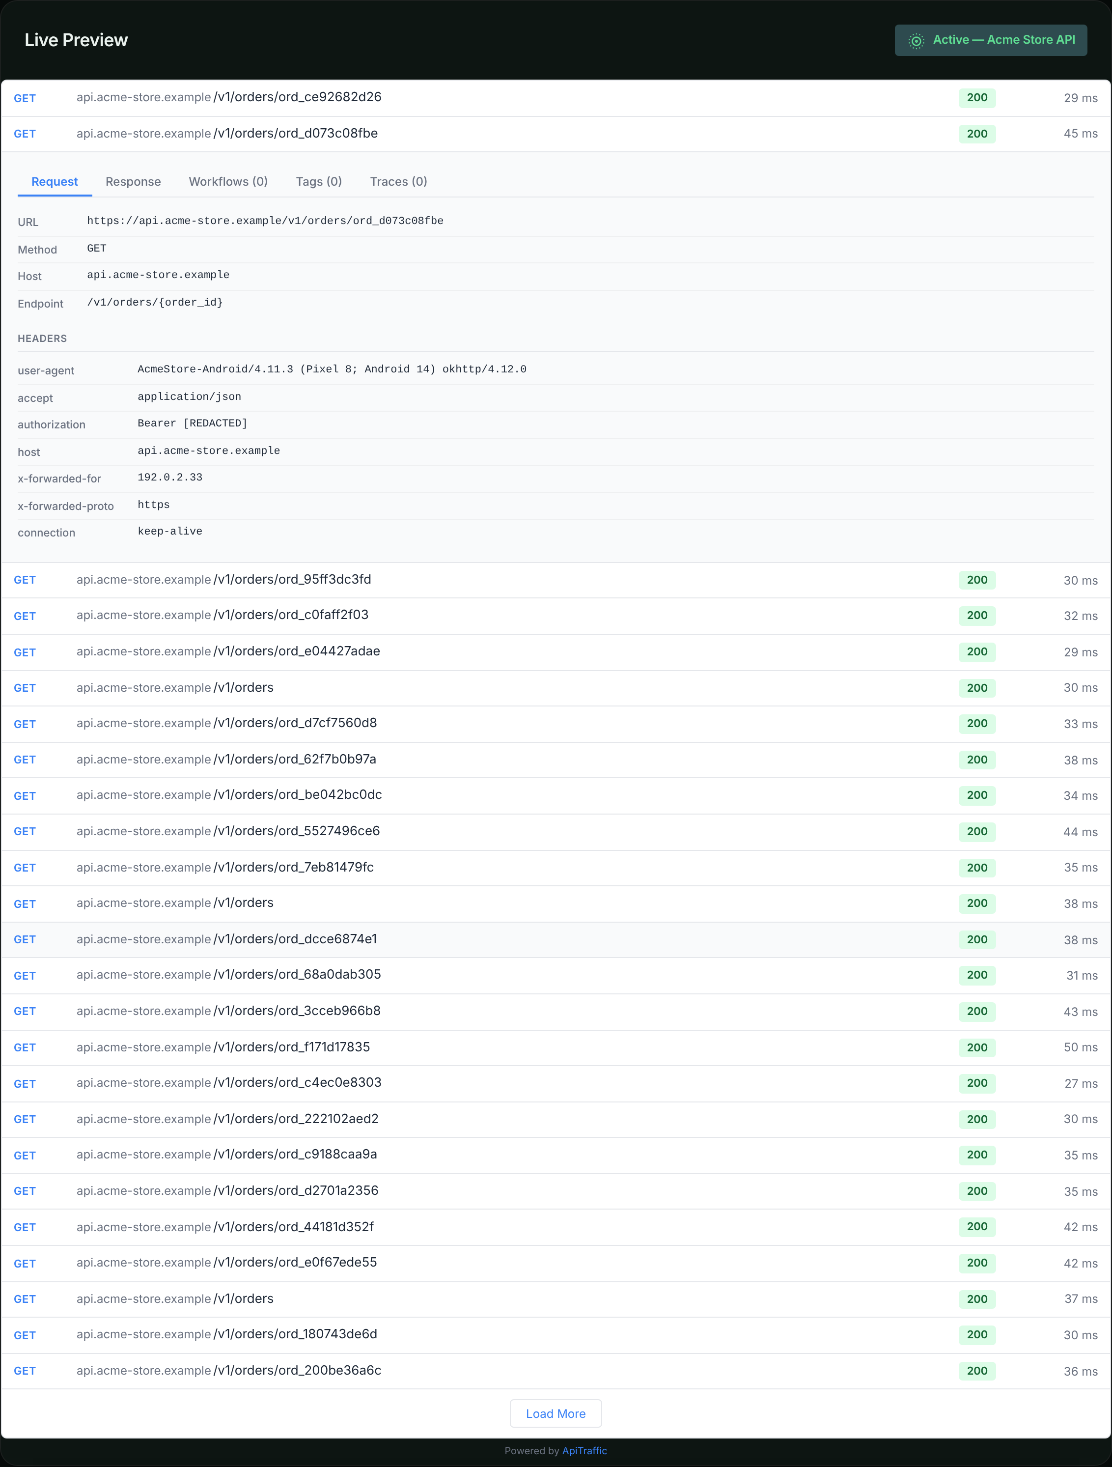Open request ord_c4ec0e8303
This screenshot has height=1467, width=1112.
556,1083
